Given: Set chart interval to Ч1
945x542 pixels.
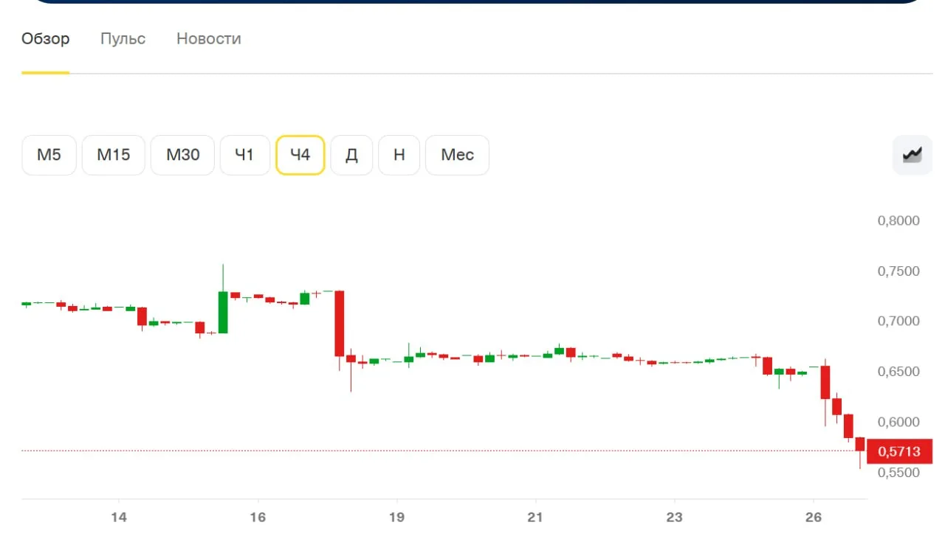Looking at the screenshot, I should click(245, 155).
